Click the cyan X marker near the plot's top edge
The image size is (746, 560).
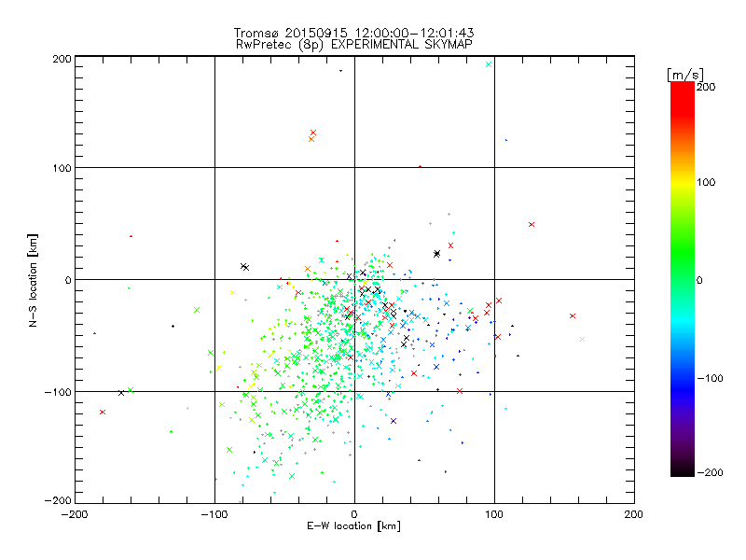489,64
